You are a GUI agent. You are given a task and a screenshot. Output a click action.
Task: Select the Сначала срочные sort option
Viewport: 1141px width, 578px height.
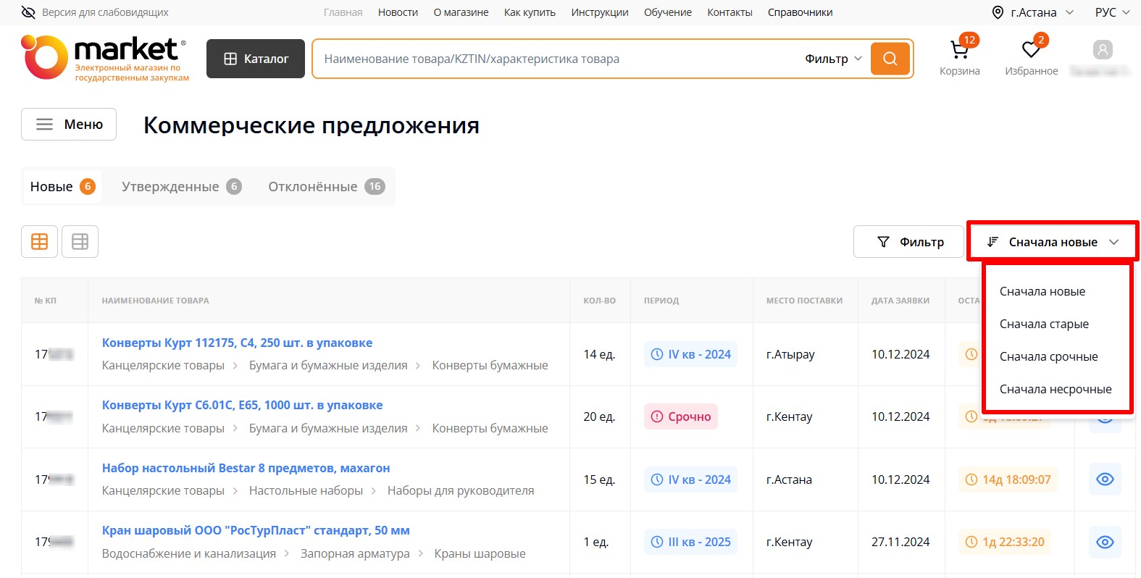(x=1048, y=356)
